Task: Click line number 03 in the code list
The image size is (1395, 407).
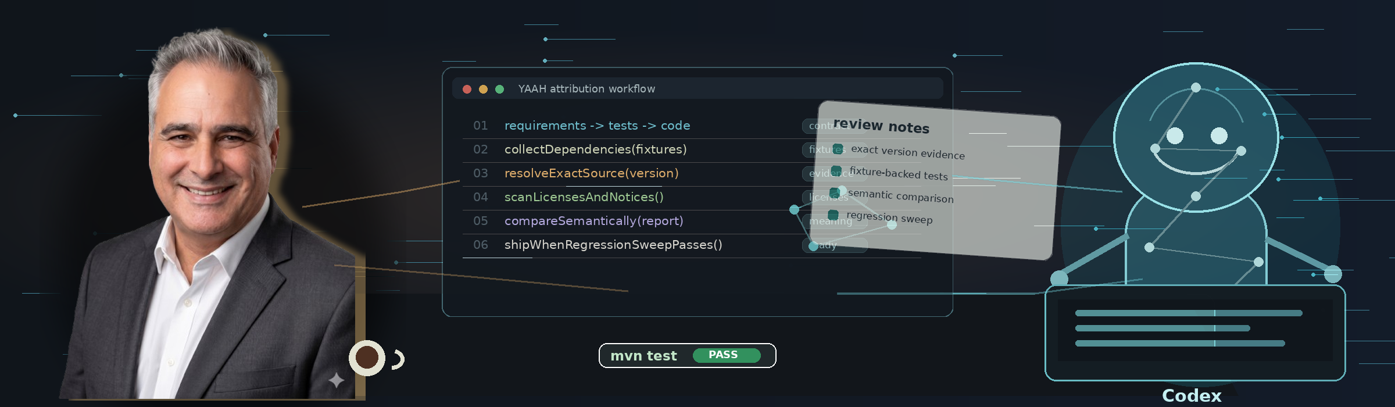Action: pyautogui.click(x=480, y=173)
